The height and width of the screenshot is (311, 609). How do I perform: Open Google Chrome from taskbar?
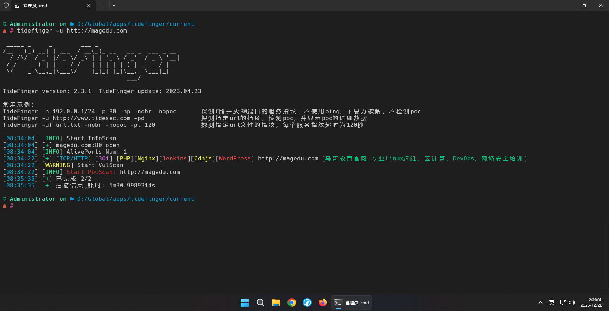coord(292,302)
